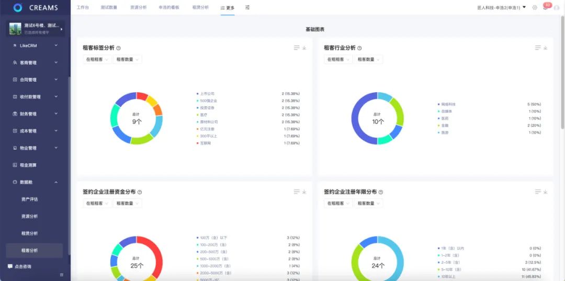Click the tab settings icon after 更多
Image resolution: width=565 pixels, height=281 pixels.
point(247,7)
